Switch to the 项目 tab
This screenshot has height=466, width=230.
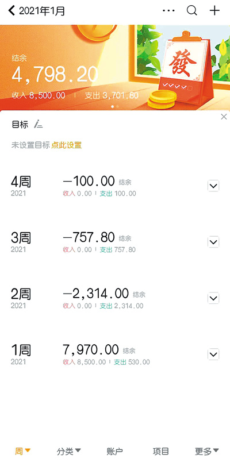coord(160,452)
